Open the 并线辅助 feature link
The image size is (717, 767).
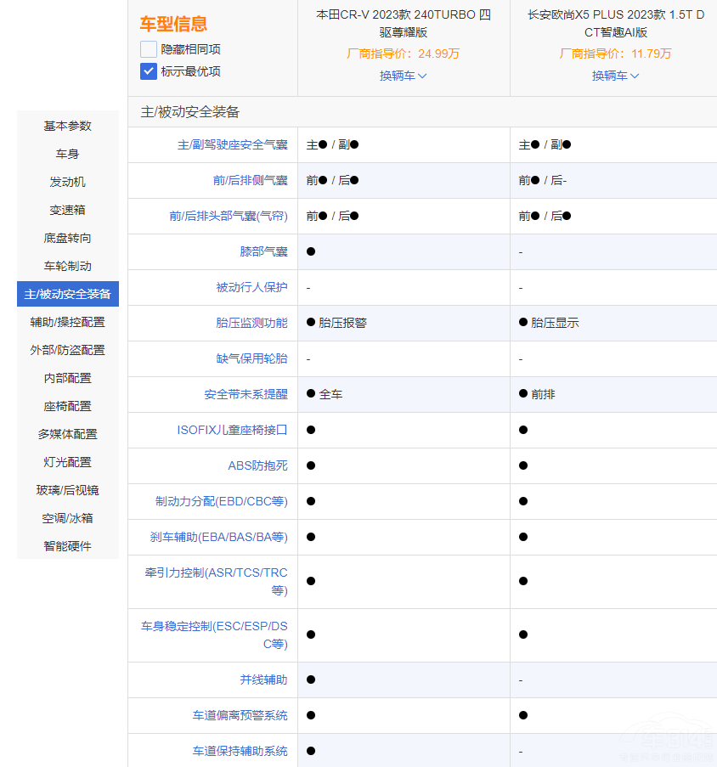pyautogui.click(x=263, y=680)
